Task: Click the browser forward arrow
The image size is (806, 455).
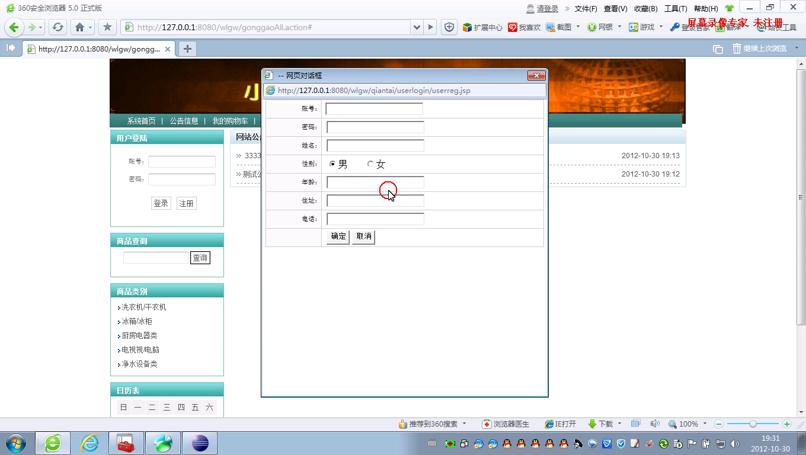Action: pos(32,27)
